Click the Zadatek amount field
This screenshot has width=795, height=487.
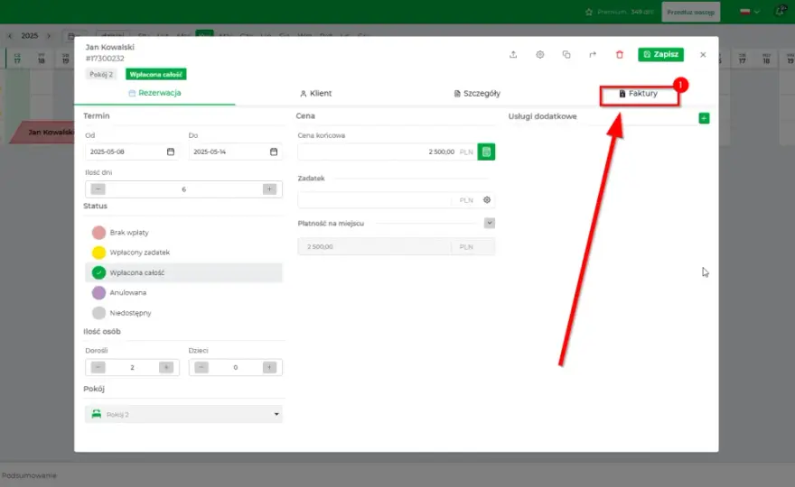(375, 200)
